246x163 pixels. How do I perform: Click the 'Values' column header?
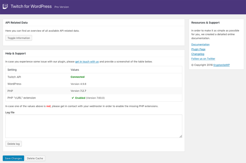(x=75, y=70)
